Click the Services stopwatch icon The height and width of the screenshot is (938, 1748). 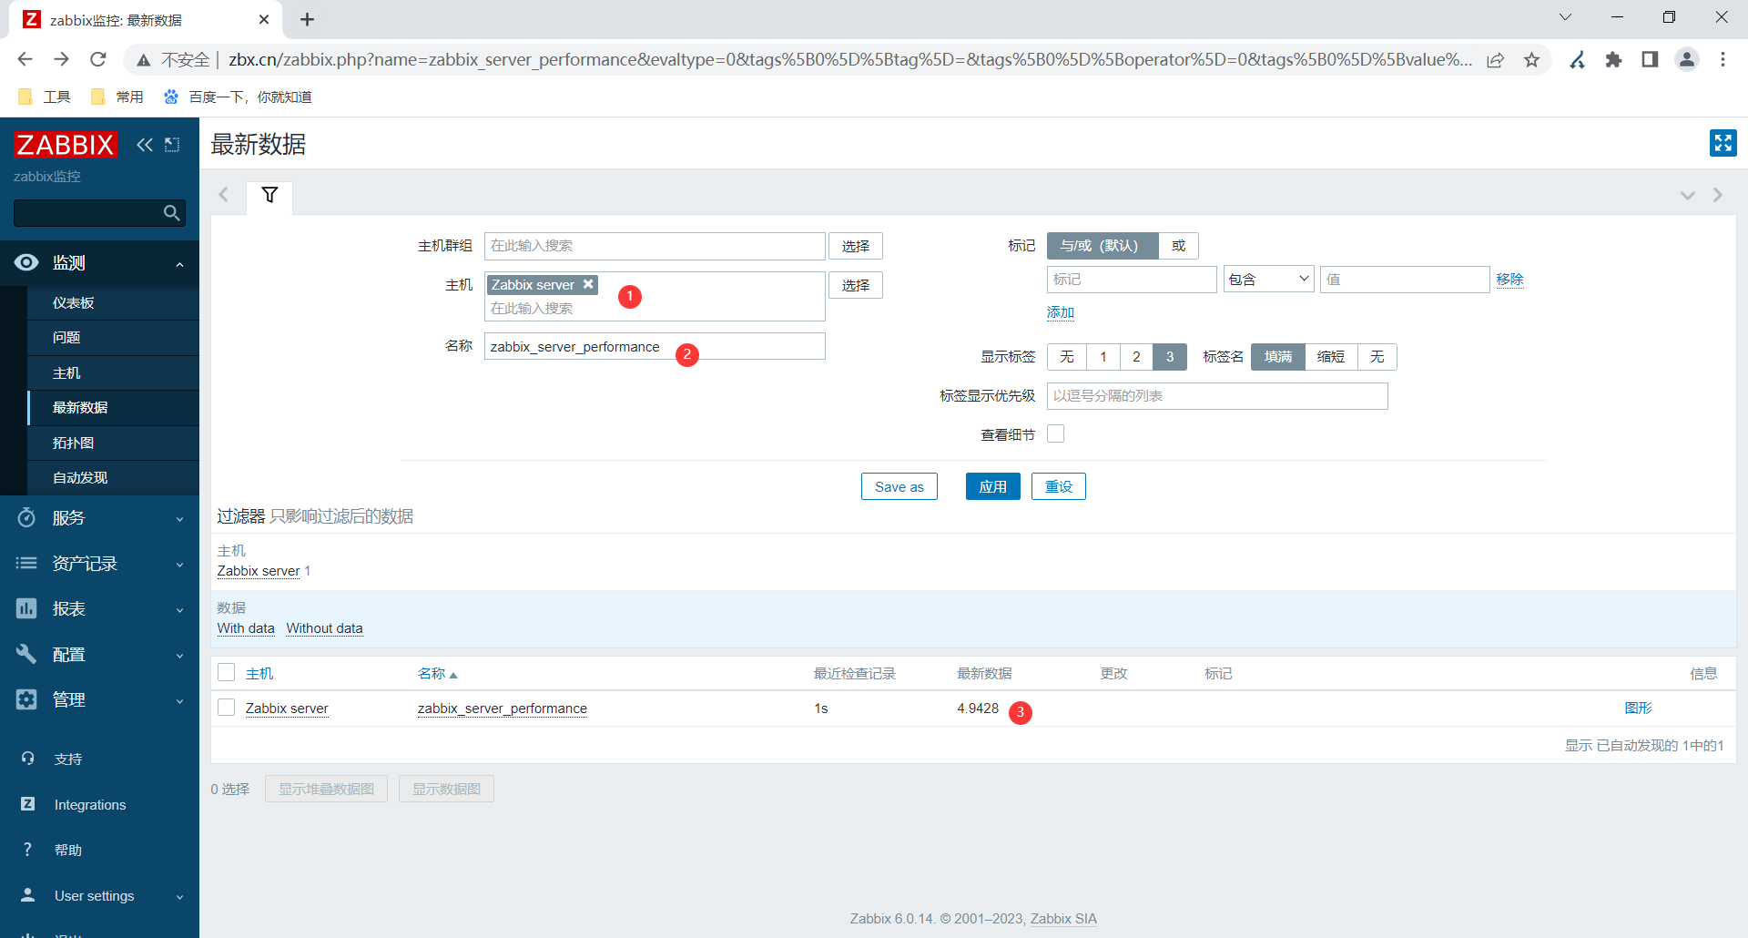(x=26, y=517)
